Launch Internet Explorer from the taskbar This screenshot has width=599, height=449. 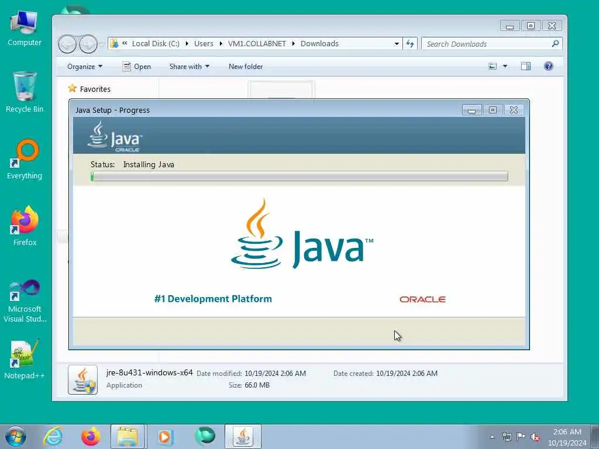coord(53,437)
